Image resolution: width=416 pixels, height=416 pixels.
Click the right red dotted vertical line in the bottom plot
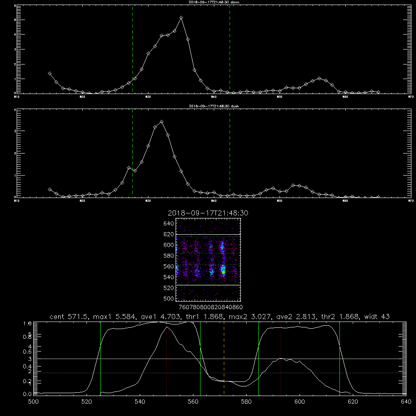click(x=281, y=358)
